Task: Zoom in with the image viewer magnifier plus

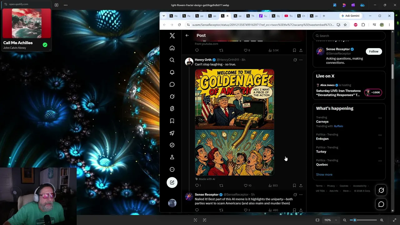Action: [382, 220]
